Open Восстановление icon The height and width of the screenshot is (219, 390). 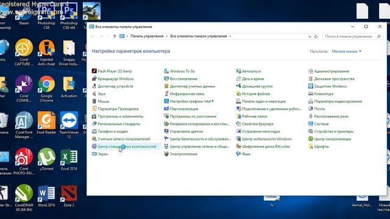(166, 78)
